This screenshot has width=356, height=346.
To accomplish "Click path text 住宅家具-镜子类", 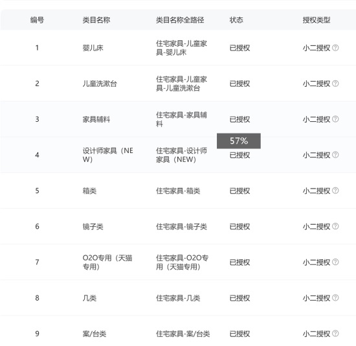I will pyautogui.click(x=181, y=226).
